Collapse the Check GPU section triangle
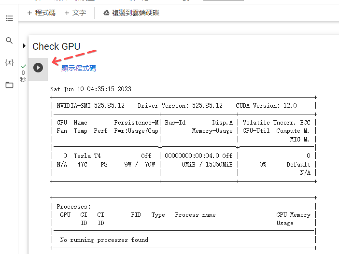Screen dimensions: 339x254 click(x=24, y=46)
